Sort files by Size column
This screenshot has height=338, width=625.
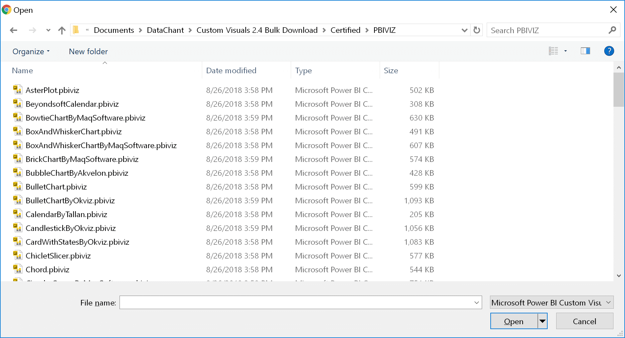click(391, 71)
